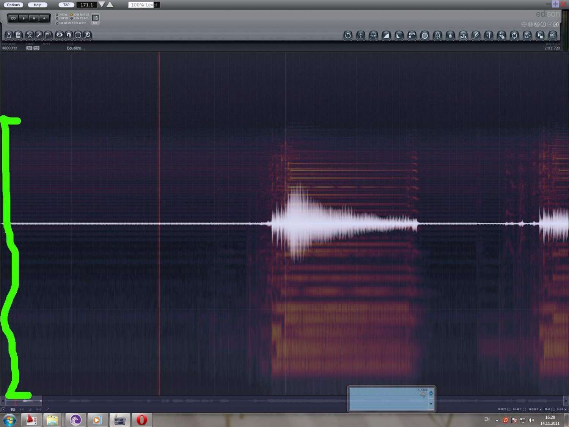This screenshot has height=427, width=569.
Task: Click the Run script icon
Action: pyautogui.click(x=412, y=36)
